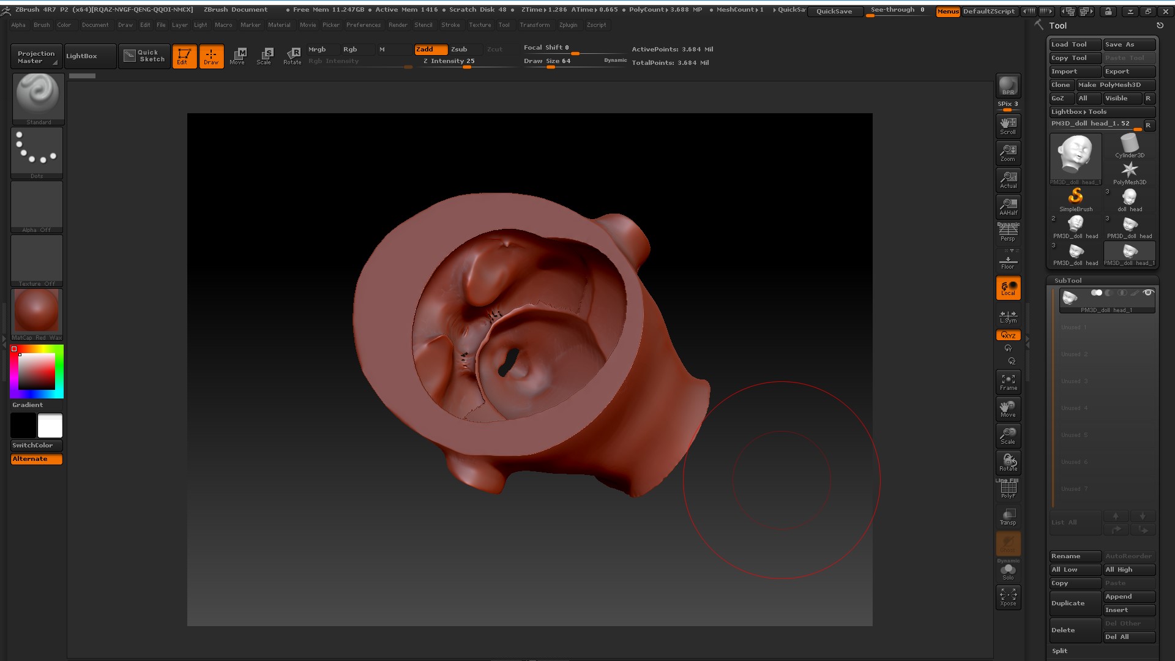This screenshot has width=1175, height=661.
Task: Select the Scroll canvas tool
Action: coord(1008,125)
